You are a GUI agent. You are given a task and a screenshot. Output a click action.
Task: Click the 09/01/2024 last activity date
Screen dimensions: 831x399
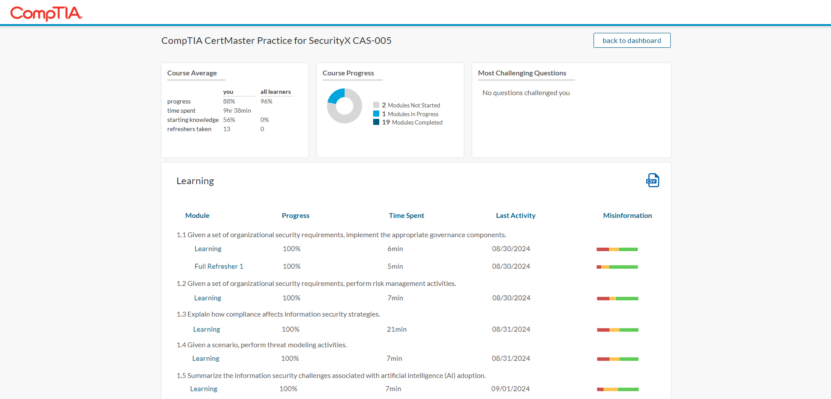click(511, 388)
